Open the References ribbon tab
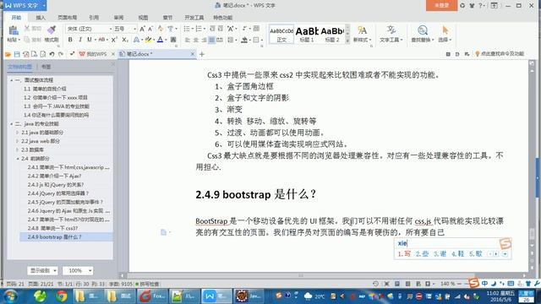 [x=94, y=18]
